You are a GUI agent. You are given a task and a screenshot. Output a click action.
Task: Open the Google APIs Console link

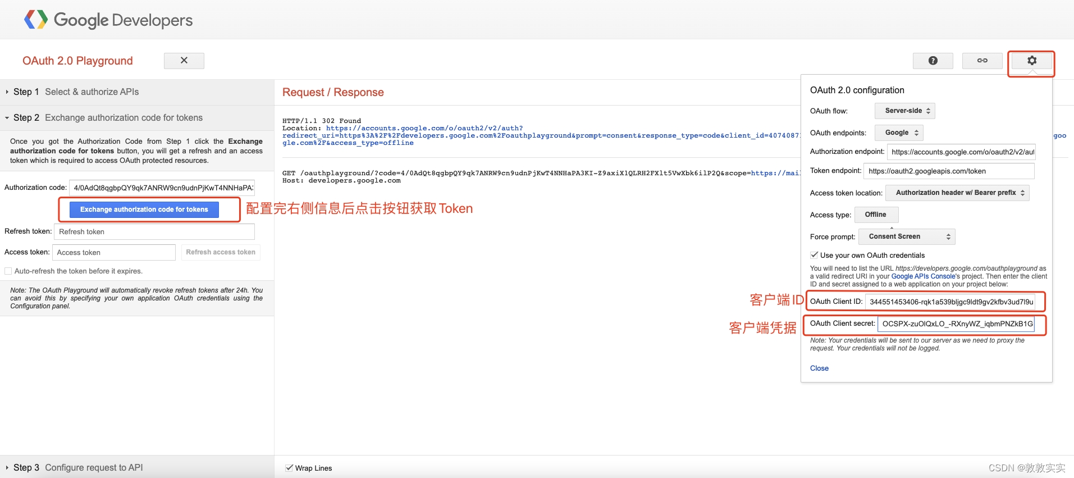(923, 276)
